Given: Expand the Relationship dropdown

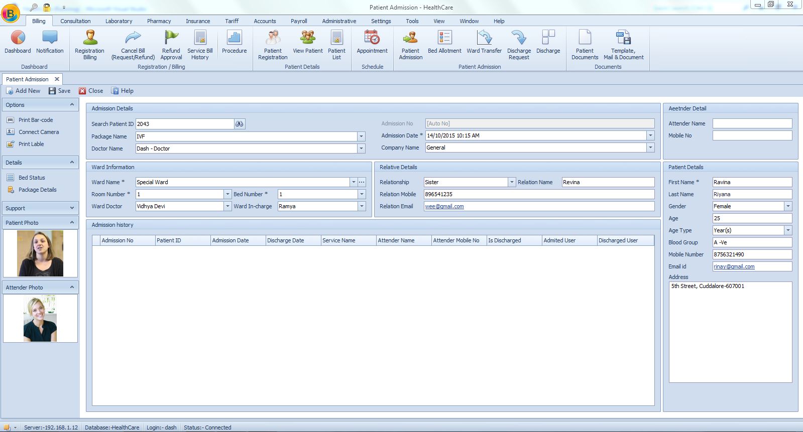Looking at the screenshot, I should point(512,182).
